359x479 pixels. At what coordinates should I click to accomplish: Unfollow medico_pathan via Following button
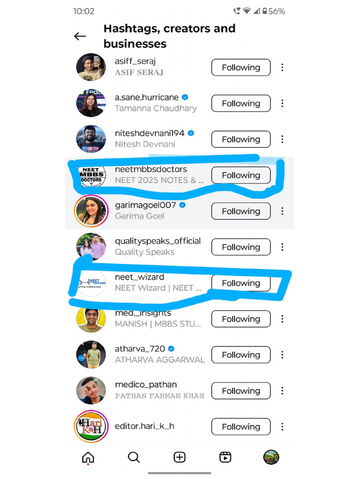pos(241,391)
